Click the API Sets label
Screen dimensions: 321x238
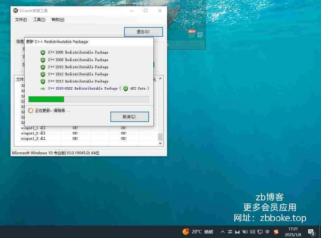click(138, 88)
